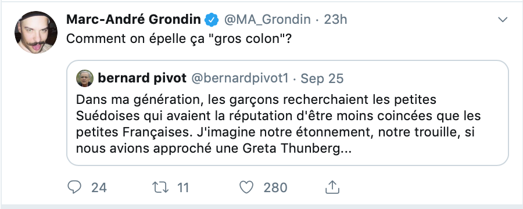Click the like count 280

coord(275,188)
